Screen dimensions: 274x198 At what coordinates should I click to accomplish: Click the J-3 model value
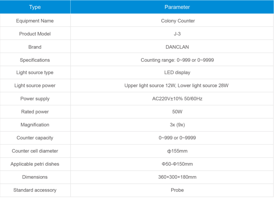coord(177,34)
